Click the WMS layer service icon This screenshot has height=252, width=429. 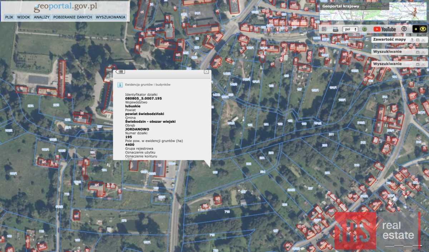pos(335,29)
